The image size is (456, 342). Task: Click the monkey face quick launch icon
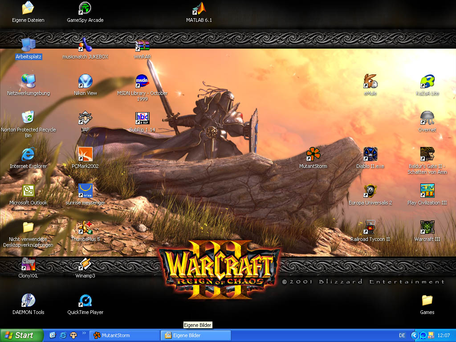click(x=73, y=335)
